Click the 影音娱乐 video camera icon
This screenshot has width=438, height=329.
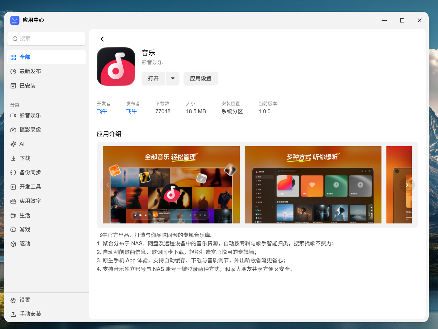click(13, 115)
